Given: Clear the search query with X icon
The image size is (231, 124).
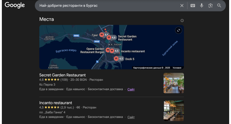Looking at the screenshot, I should 182,6.
